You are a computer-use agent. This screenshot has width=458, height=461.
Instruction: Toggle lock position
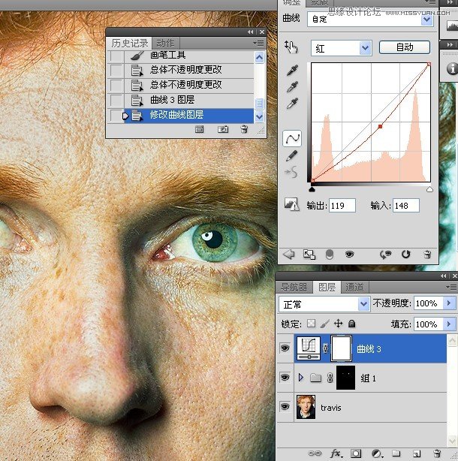(339, 324)
